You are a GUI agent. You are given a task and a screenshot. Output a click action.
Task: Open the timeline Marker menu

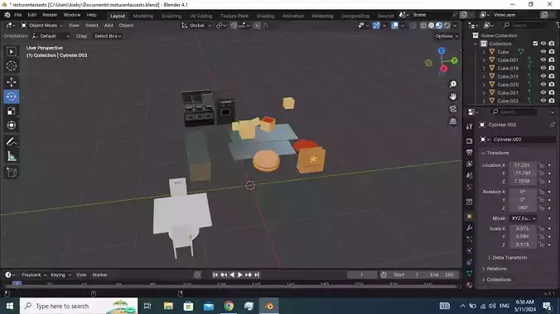[99, 275]
